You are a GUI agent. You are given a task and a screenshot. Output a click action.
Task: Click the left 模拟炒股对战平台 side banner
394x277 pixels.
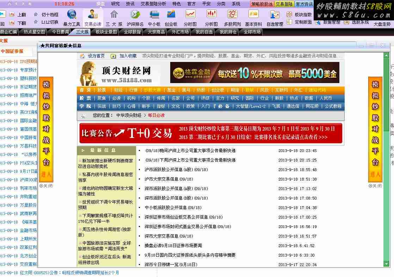coord(46,129)
